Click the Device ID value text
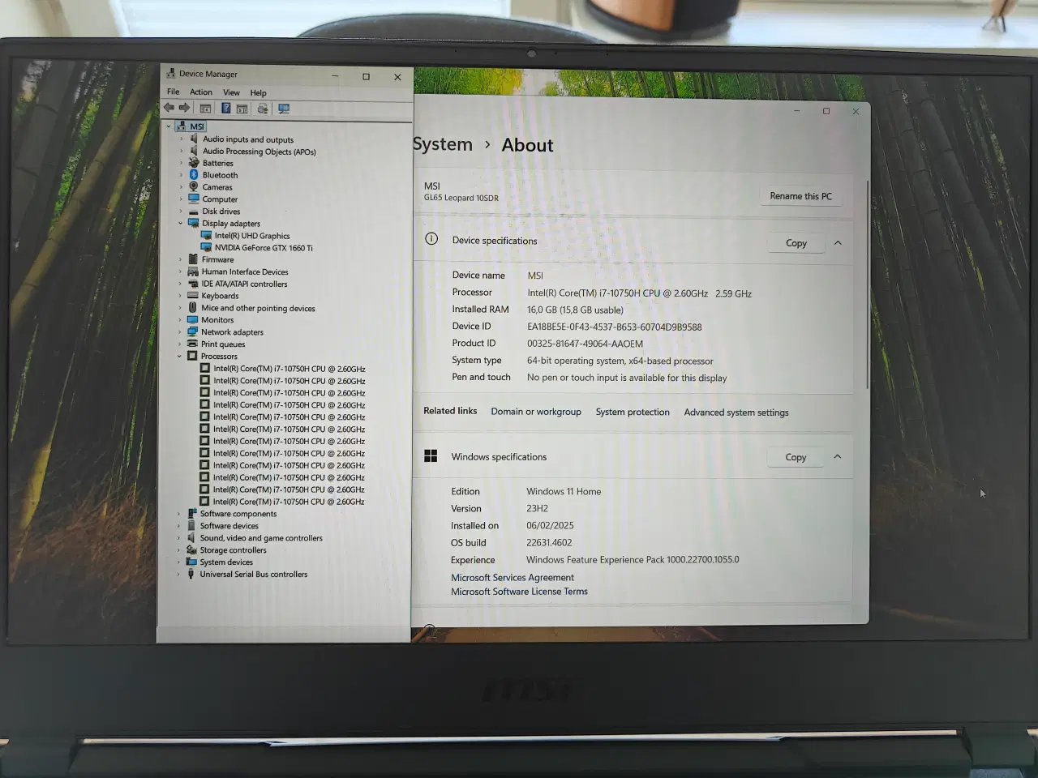 tap(615, 327)
